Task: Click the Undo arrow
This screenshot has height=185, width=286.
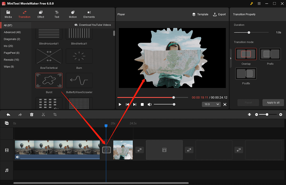Action: coord(8,114)
